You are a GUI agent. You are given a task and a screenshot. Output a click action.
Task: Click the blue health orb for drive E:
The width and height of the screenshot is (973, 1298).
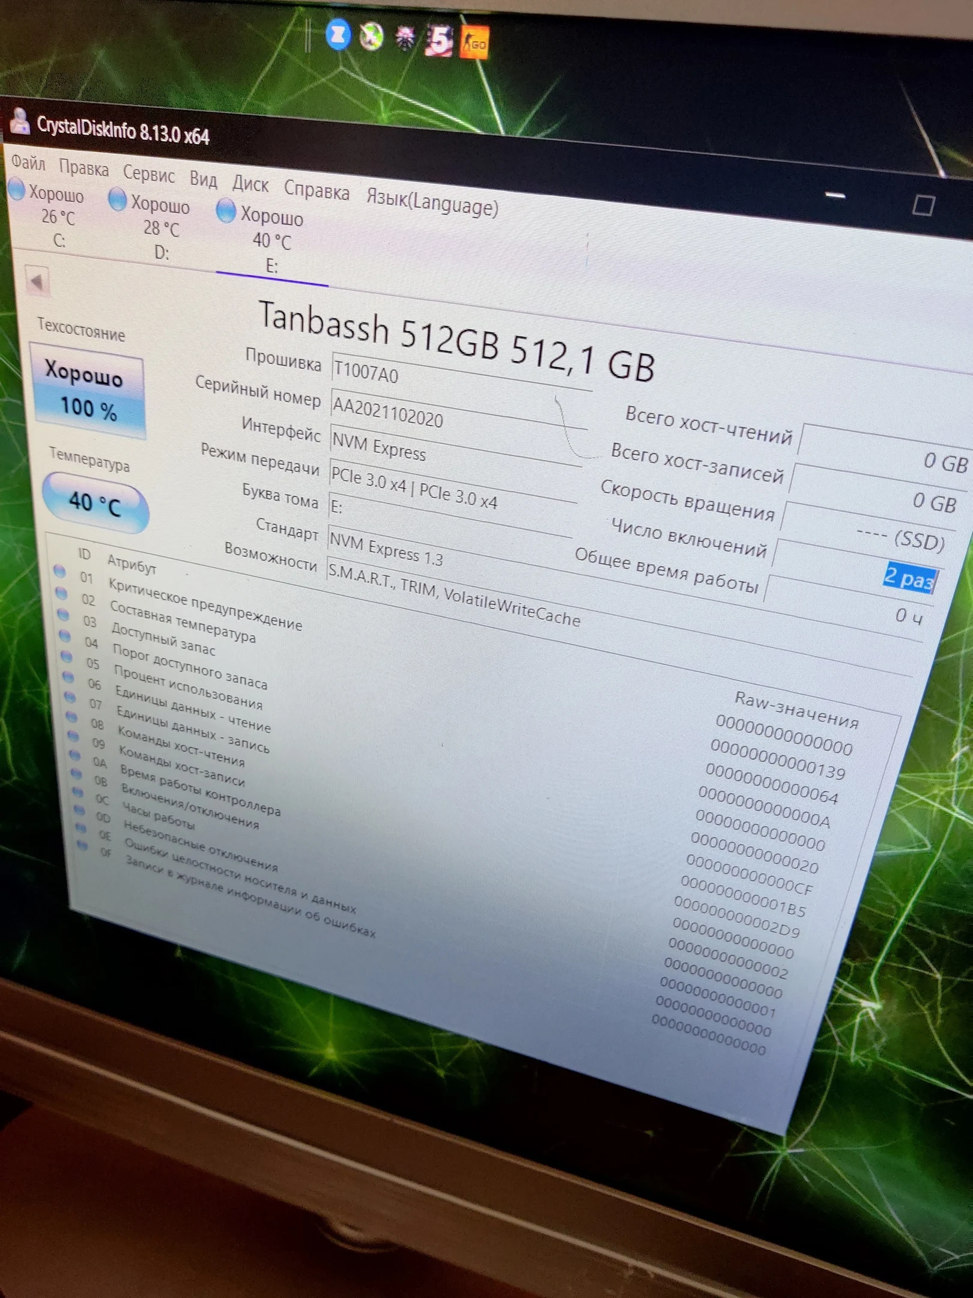point(226,210)
